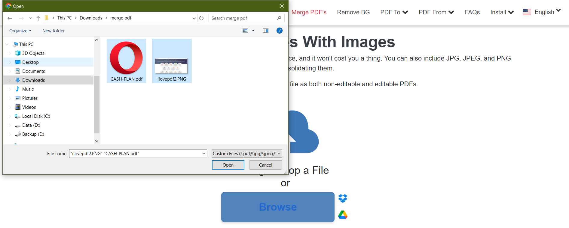This screenshot has height=228, width=569.
Task: Click the sidebar scroll-down arrow
Action: 96,141
